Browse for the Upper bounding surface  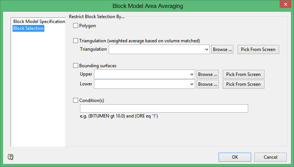(207, 74)
